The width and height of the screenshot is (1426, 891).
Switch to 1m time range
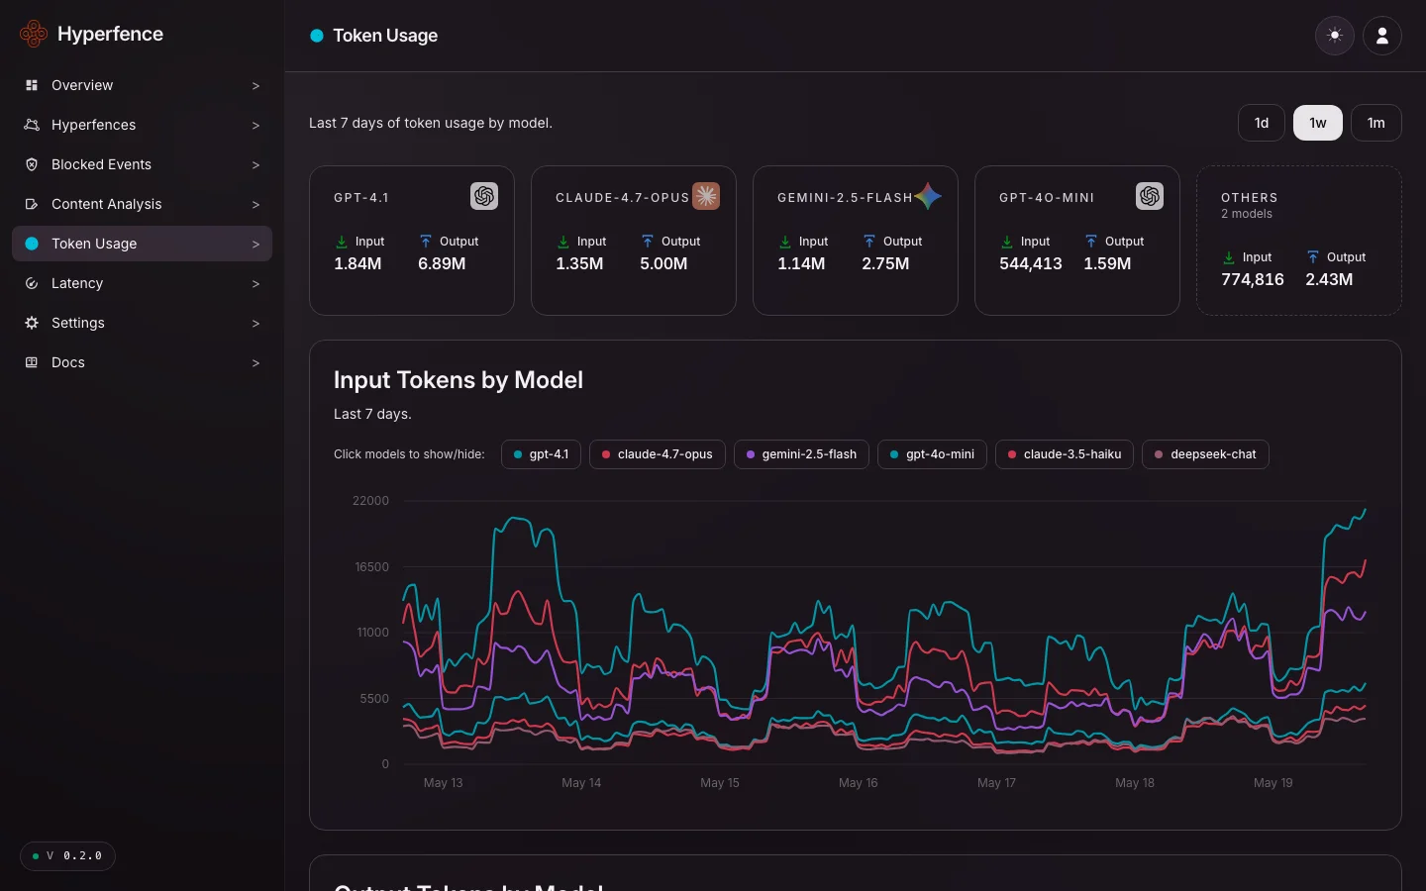click(1376, 123)
